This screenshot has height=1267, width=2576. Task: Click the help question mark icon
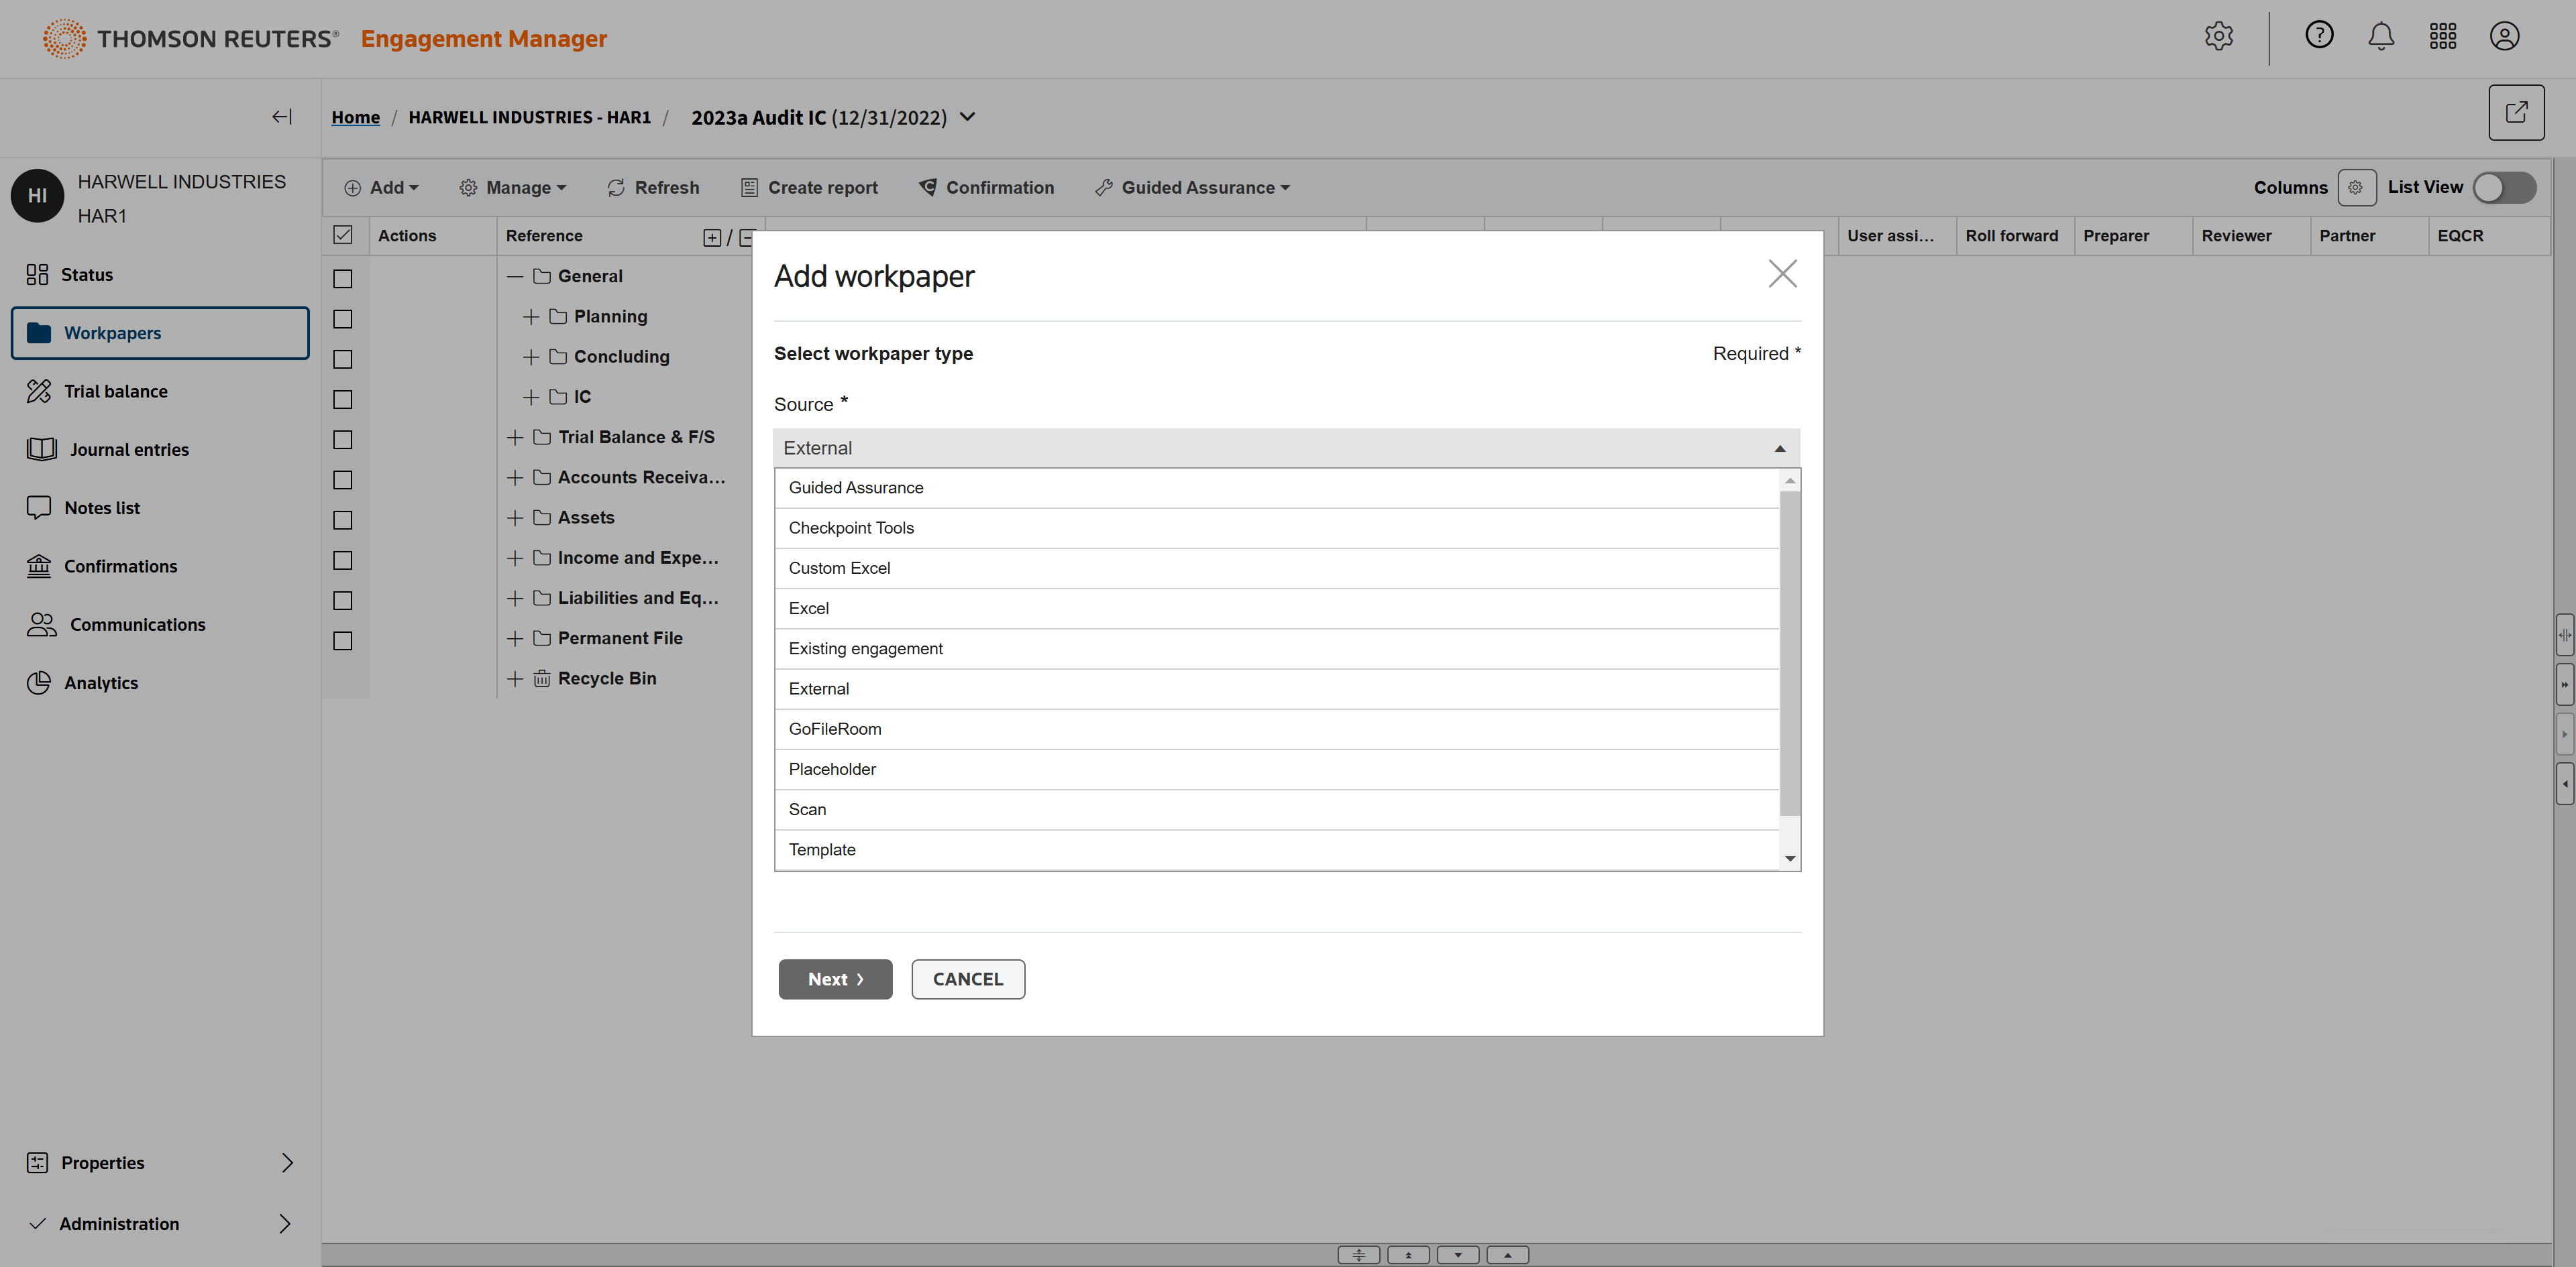point(2319,36)
